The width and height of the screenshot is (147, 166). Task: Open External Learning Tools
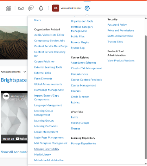point(48,67)
